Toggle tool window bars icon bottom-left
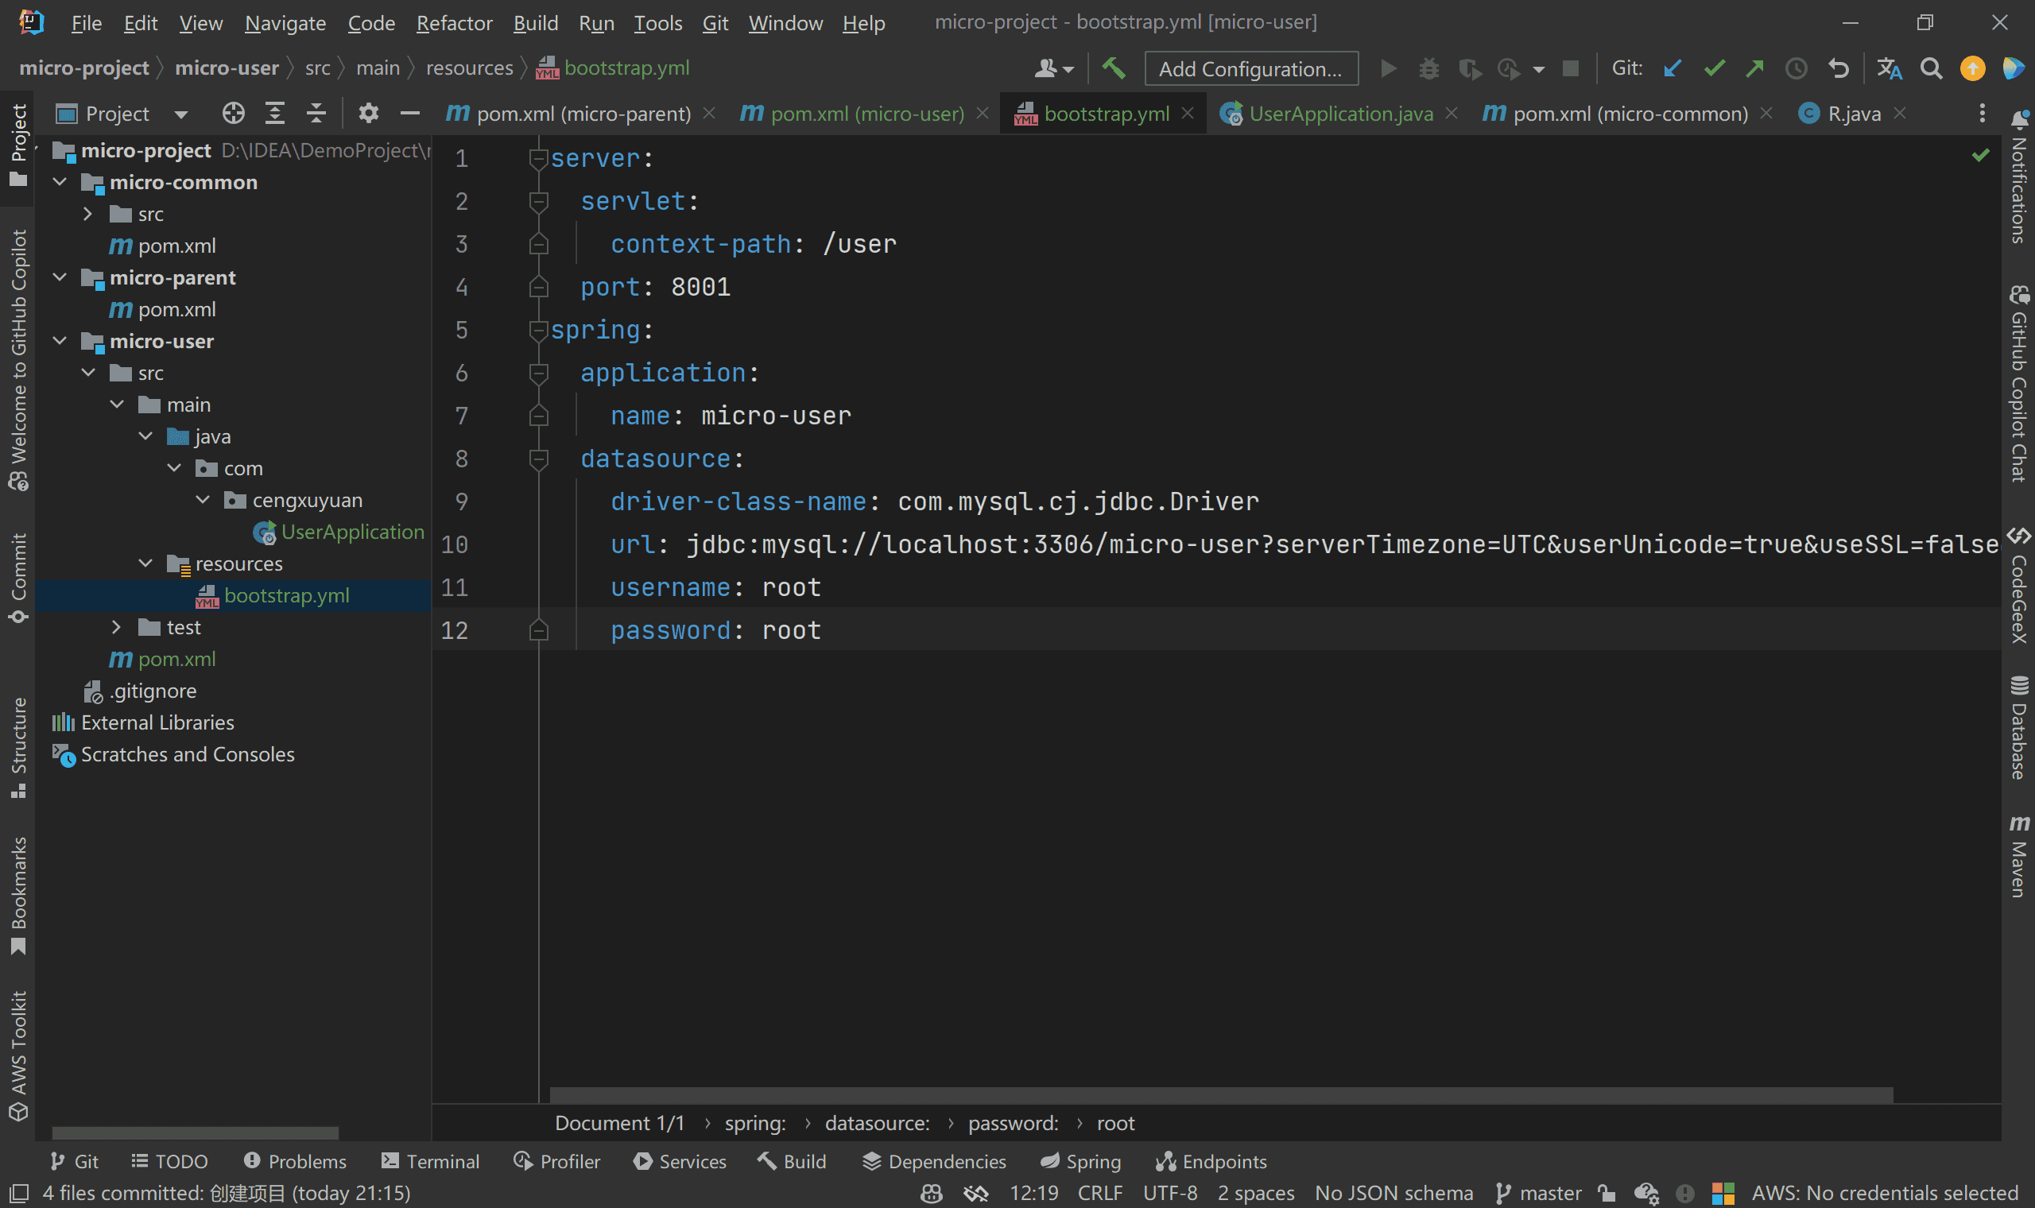 (18, 1194)
